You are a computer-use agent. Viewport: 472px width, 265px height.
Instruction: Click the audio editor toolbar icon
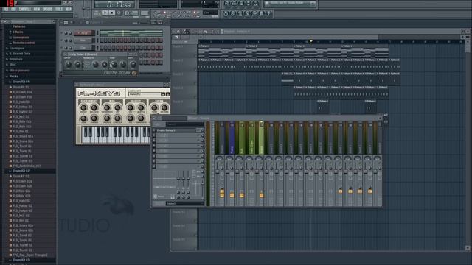click(247, 13)
